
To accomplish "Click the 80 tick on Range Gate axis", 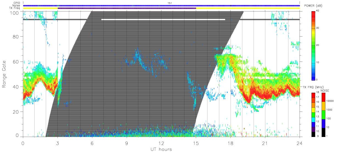I will tap(16, 36).
